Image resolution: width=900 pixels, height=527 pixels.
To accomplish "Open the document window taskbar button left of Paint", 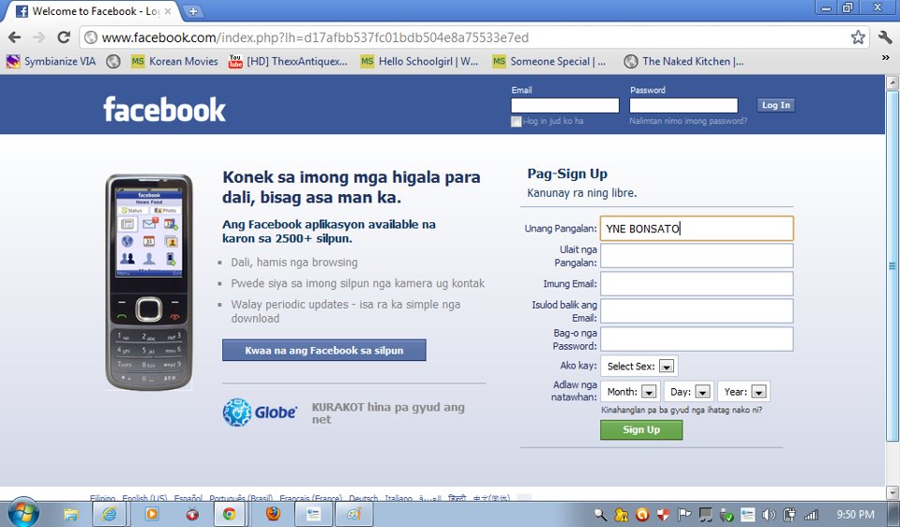I will (x=313, y=514).
